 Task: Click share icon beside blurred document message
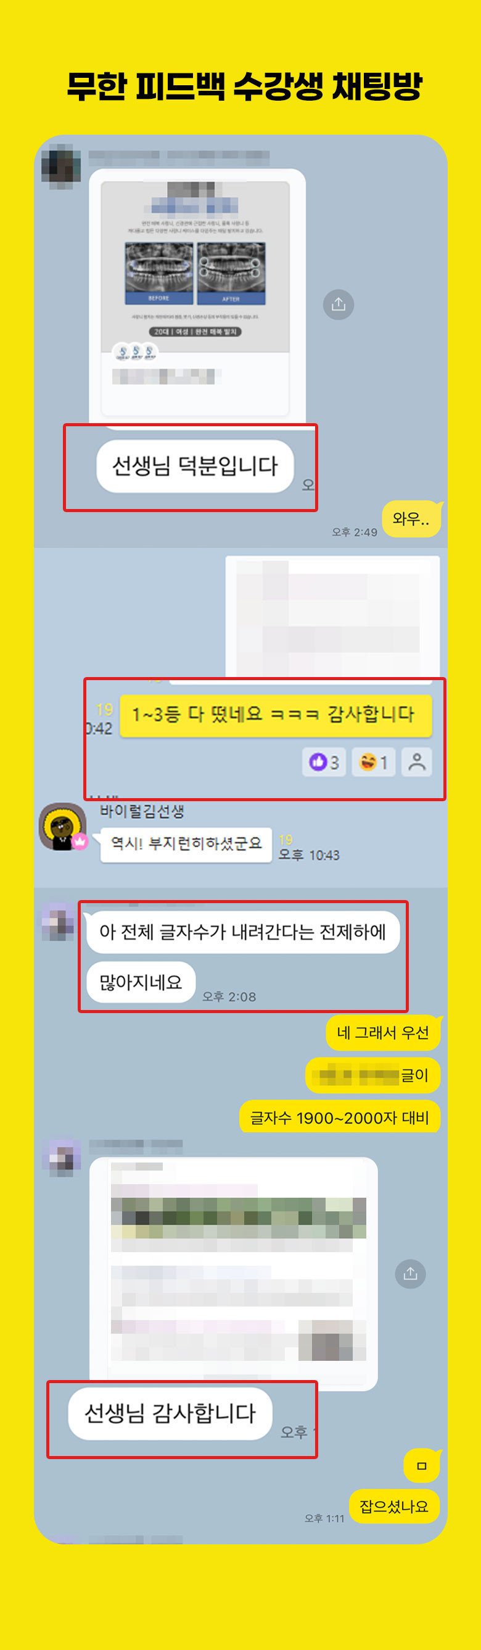click(x=410, y=1273)
